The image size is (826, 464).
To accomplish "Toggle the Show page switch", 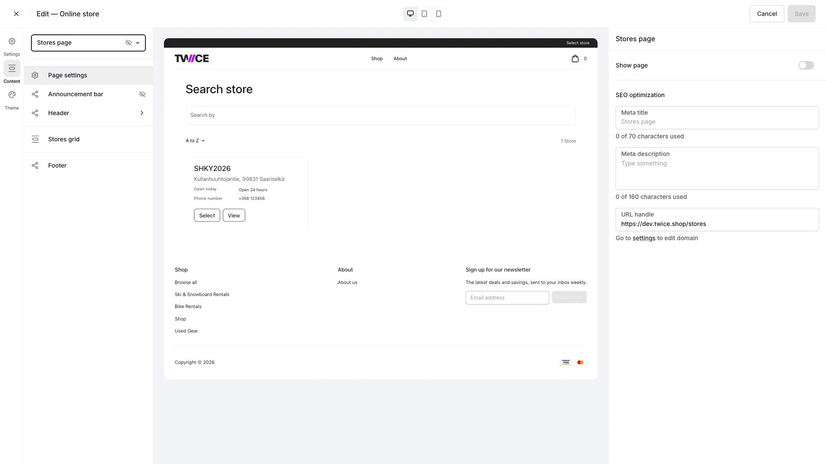I will 806,65.
